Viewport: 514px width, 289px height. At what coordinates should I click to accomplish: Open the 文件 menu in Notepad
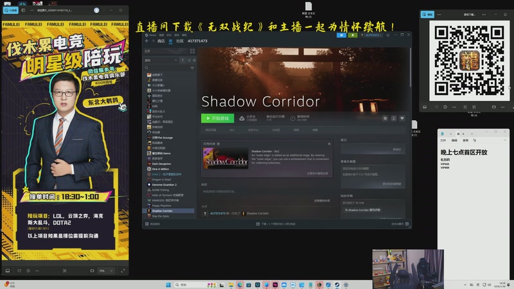click(x=443, y=140)
